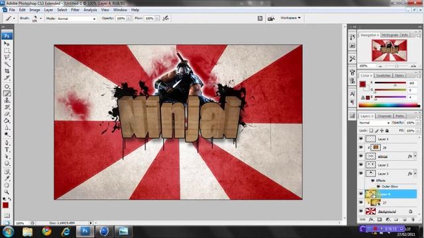This screenshot has height=238, width=424.
Task: Open the Filter menu
Action: pos(75,10)
